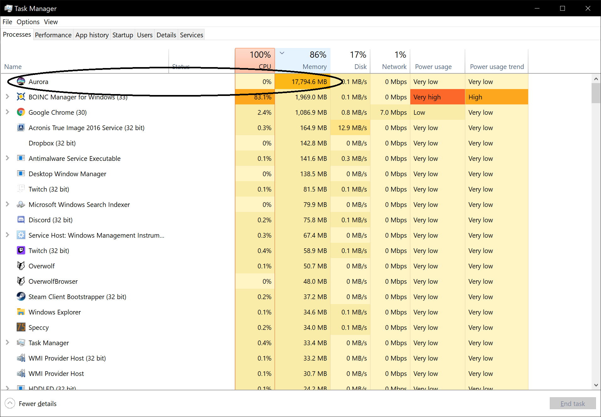Sort by Power usage trend column

[497, 61]
